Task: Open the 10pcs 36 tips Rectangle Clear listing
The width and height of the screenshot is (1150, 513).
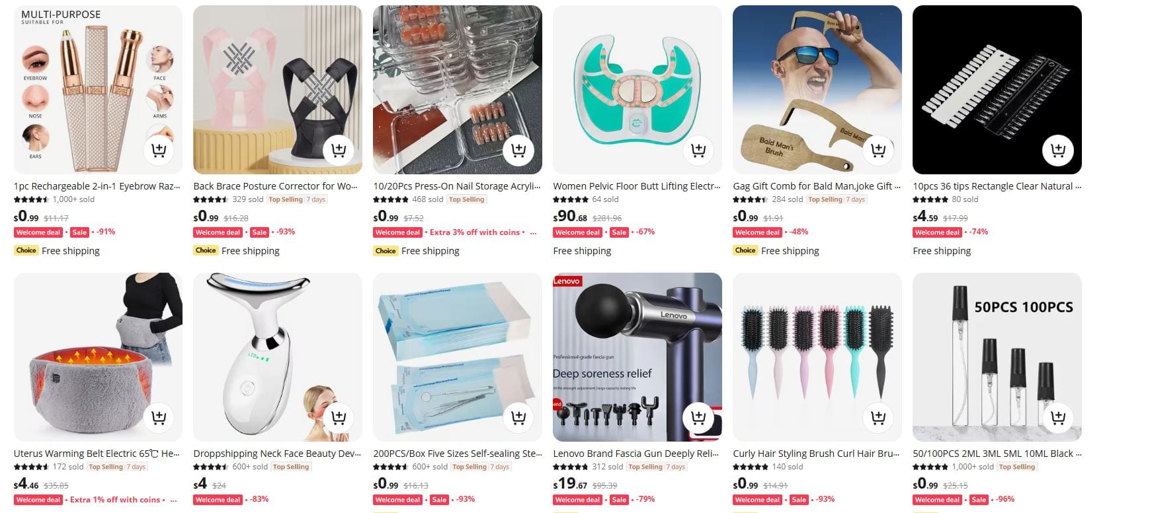Action: coord(997,186)
